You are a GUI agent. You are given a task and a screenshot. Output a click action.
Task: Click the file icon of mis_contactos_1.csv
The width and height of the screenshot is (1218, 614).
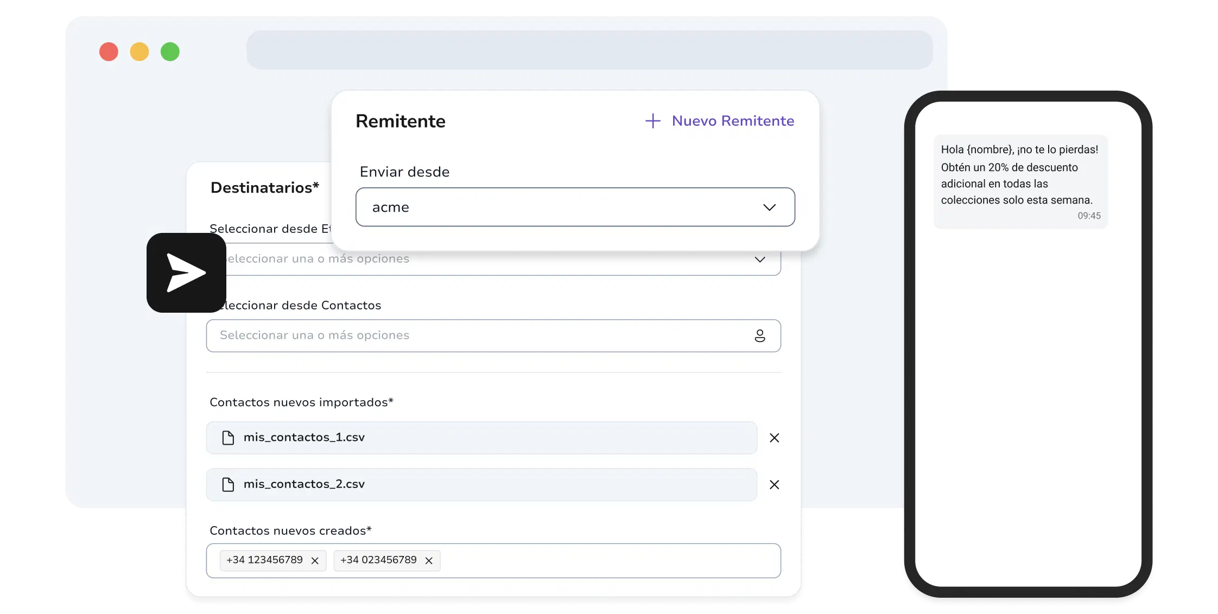pyautogui.click(x=228, y=438)
